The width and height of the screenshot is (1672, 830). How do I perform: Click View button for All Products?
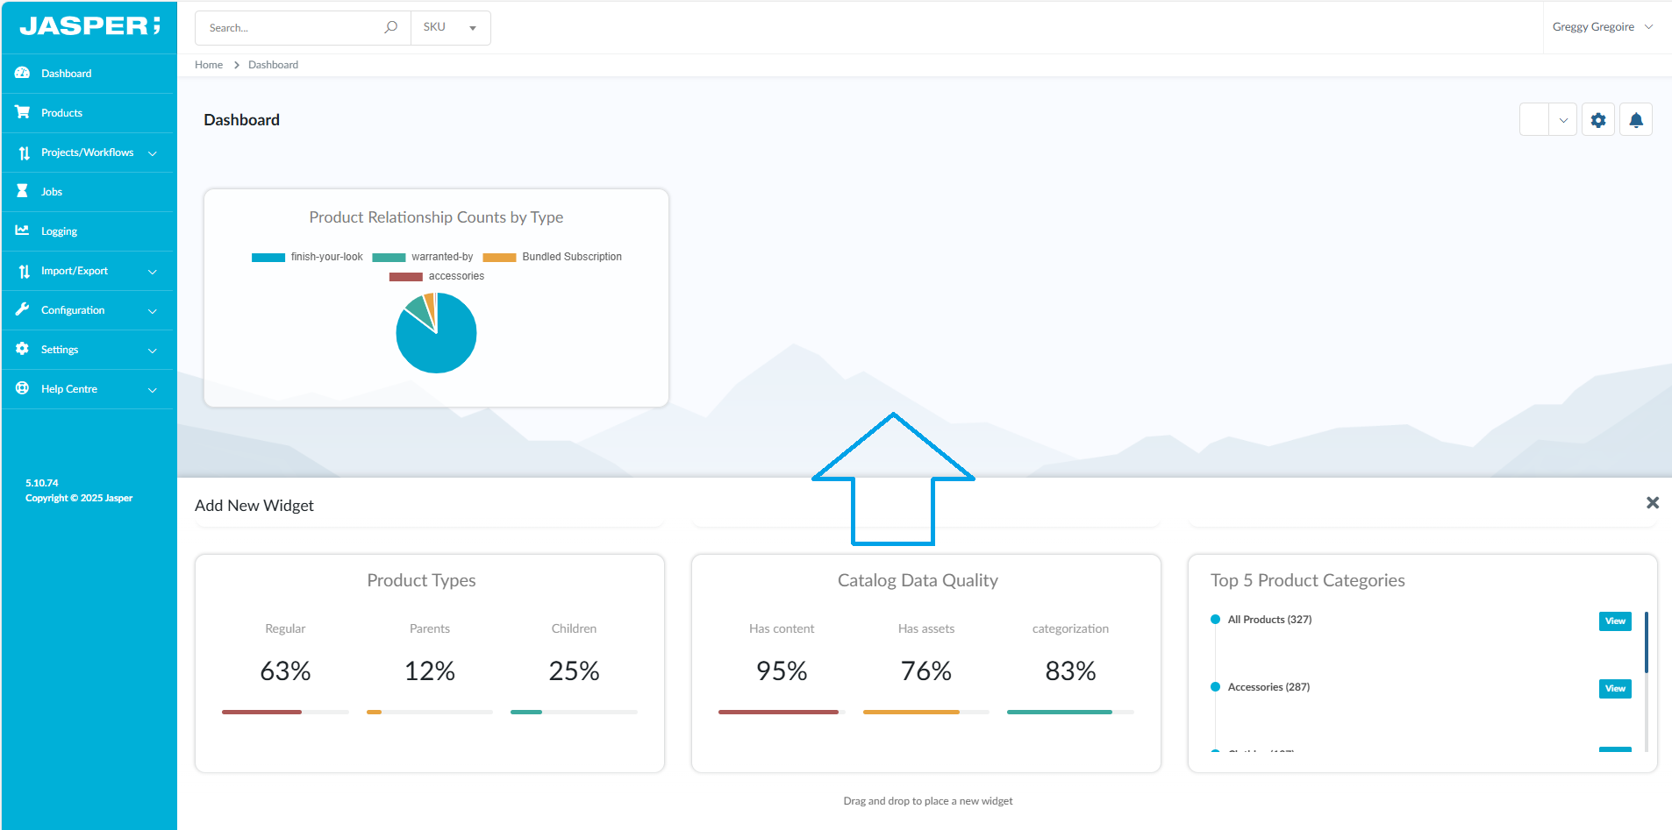click(x=1615, y=621)
